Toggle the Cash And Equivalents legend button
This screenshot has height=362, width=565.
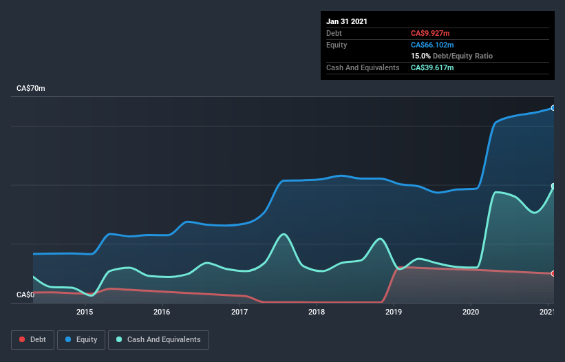[158, 340]
